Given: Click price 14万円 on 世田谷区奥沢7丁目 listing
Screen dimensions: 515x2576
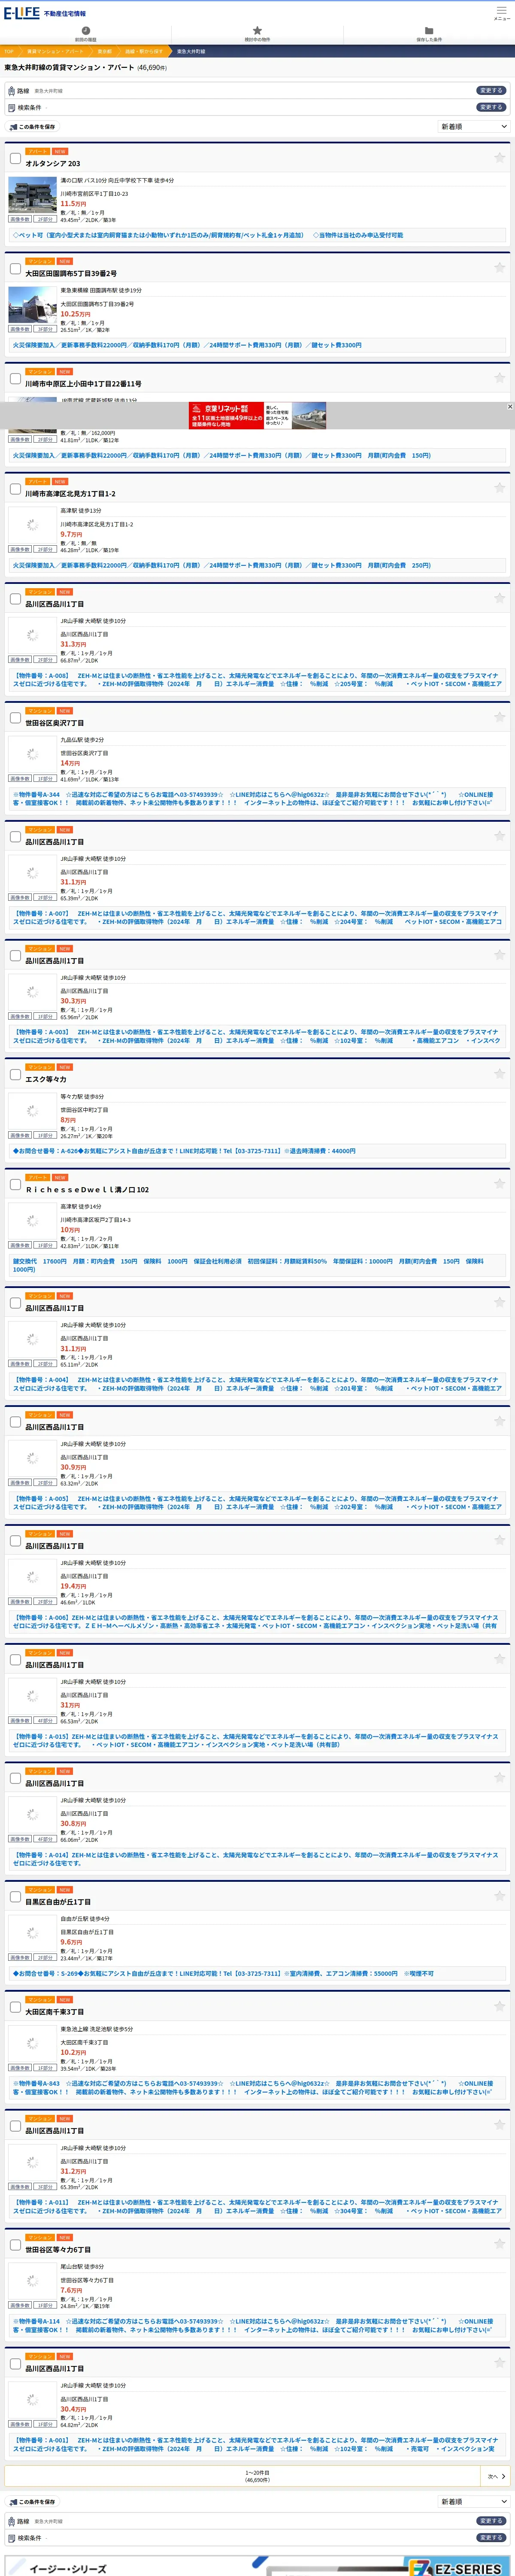Looking at the screenshot, I should tap(70, 763).
